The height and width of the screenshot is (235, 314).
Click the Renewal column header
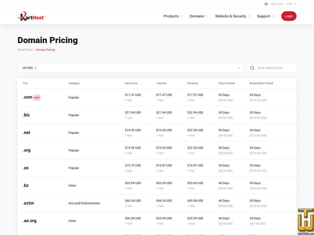coord(192,83)
